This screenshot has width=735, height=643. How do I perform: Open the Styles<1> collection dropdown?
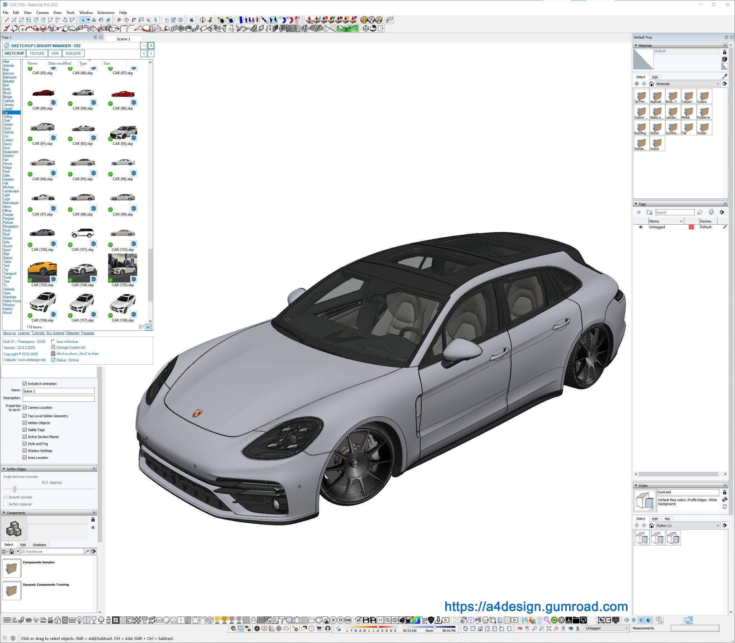718,525
